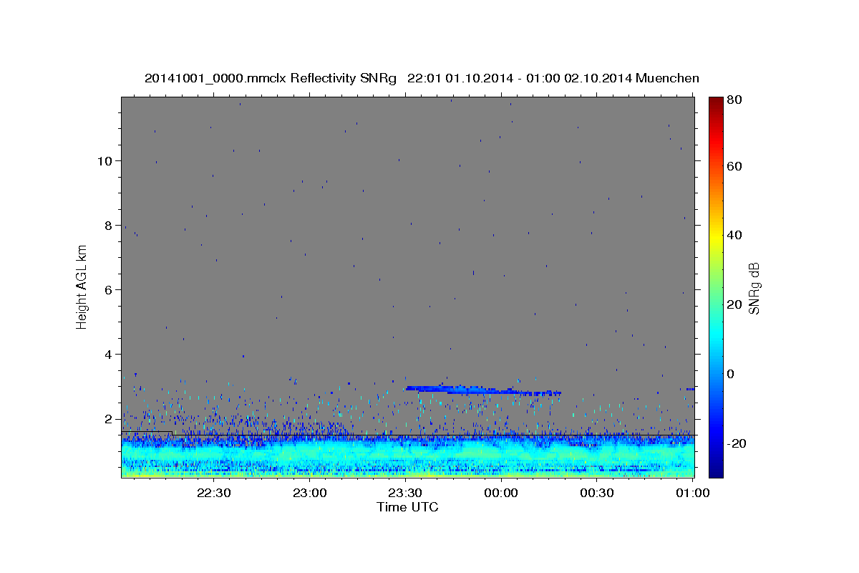Click the colorbar value 40
The height and width of the screenshot is (573, 859).
point(734,235)
